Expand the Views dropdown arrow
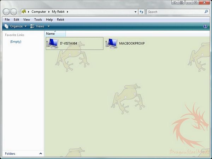This screenshot has width=212, height=159. click(x=49, y=26)
